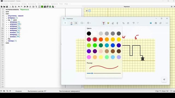Click the pen size slider handle
This screenshot has height=98, width=175.
[x=92, y=73]
